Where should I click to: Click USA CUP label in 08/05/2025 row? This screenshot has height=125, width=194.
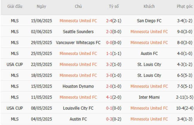click(x=15, y=108)
